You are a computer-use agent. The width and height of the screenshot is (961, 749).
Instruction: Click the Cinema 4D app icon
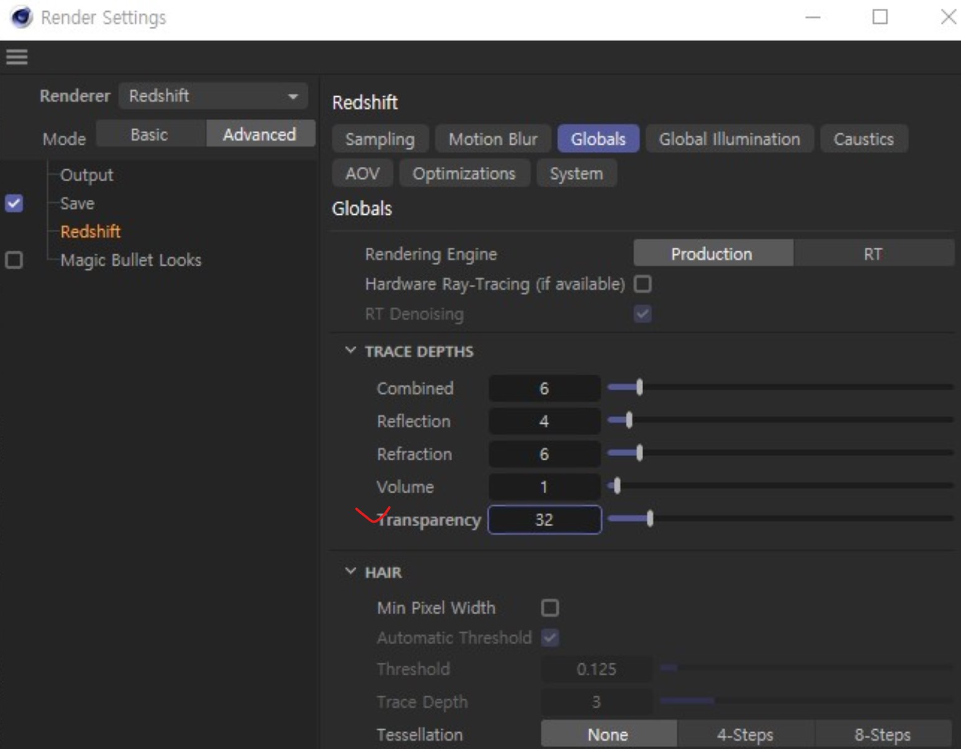21,17
